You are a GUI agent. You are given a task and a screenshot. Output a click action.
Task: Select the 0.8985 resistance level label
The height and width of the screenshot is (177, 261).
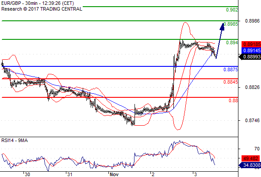click(230, 24)
